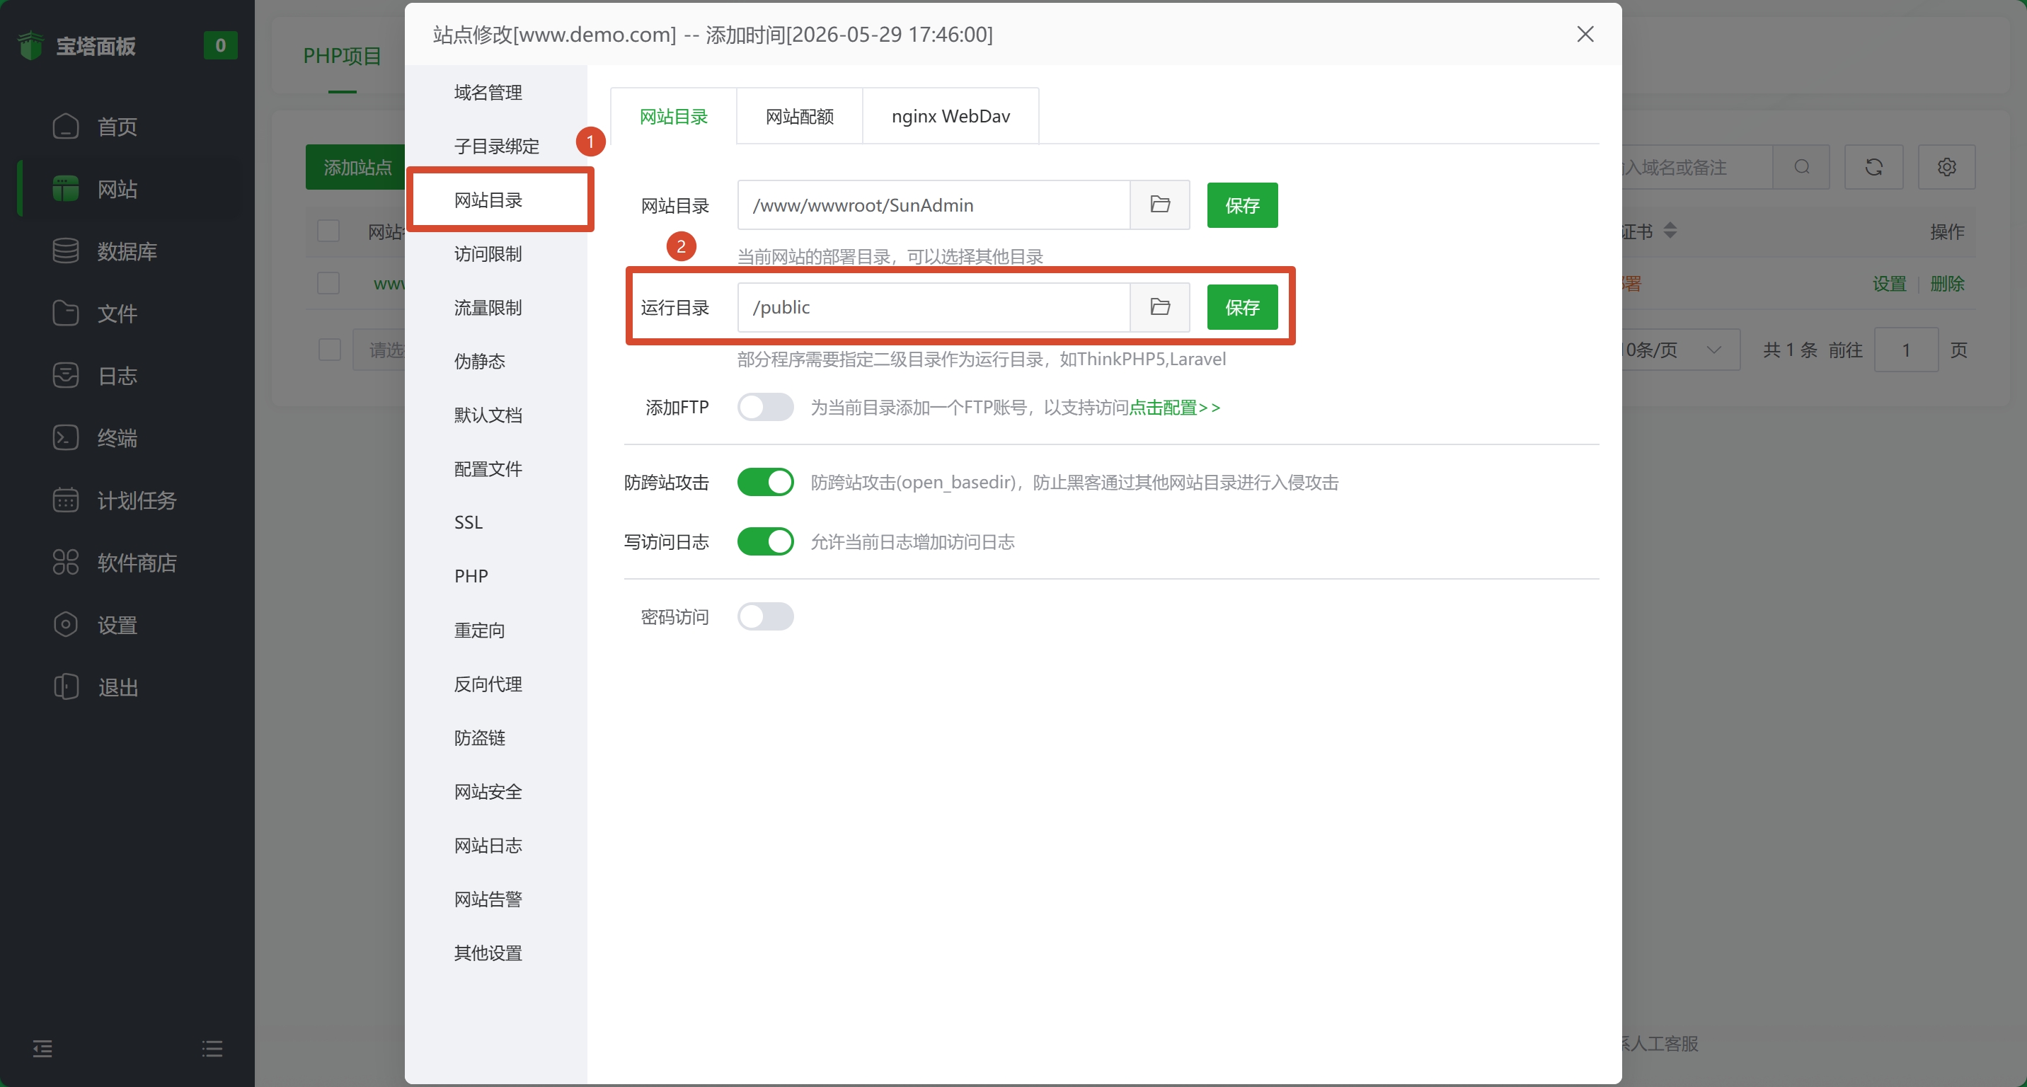Refresh the site list

point(1873,167)
